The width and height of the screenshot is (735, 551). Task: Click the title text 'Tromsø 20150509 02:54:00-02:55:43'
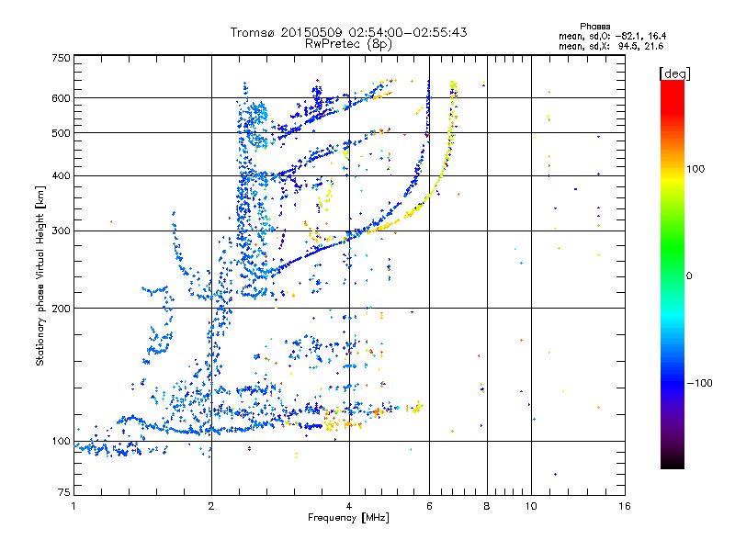pyautogui.click(x=348, y=32)
